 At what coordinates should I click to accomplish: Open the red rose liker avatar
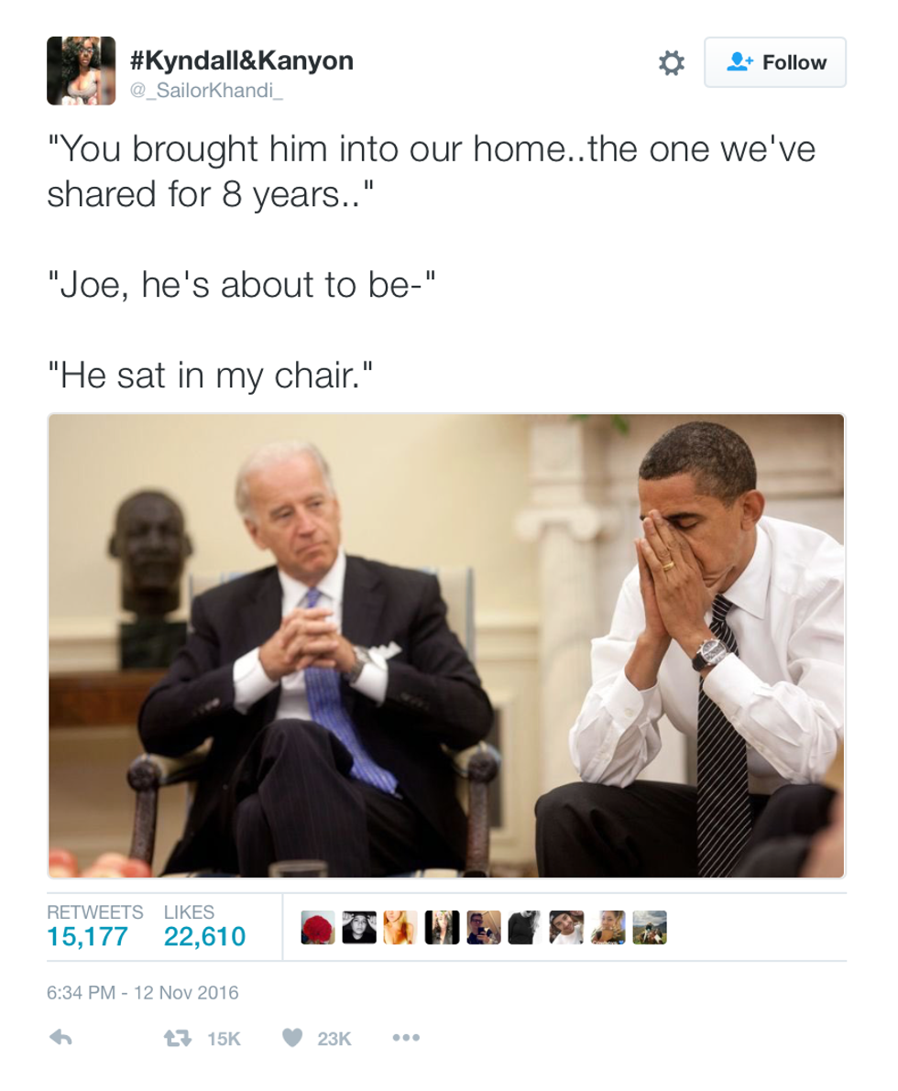click(318, 928)
